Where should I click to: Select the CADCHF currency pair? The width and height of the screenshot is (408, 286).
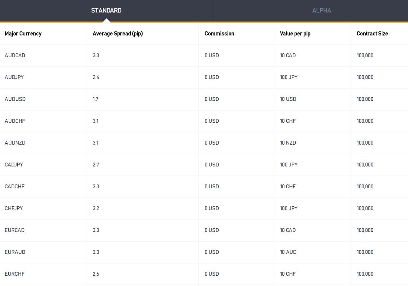click(x=14, y=186)
